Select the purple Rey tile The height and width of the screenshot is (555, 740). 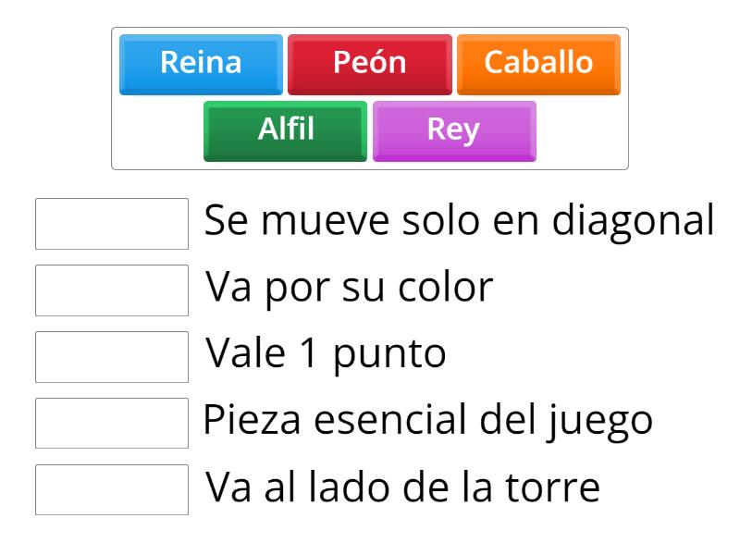click(453, 130)
